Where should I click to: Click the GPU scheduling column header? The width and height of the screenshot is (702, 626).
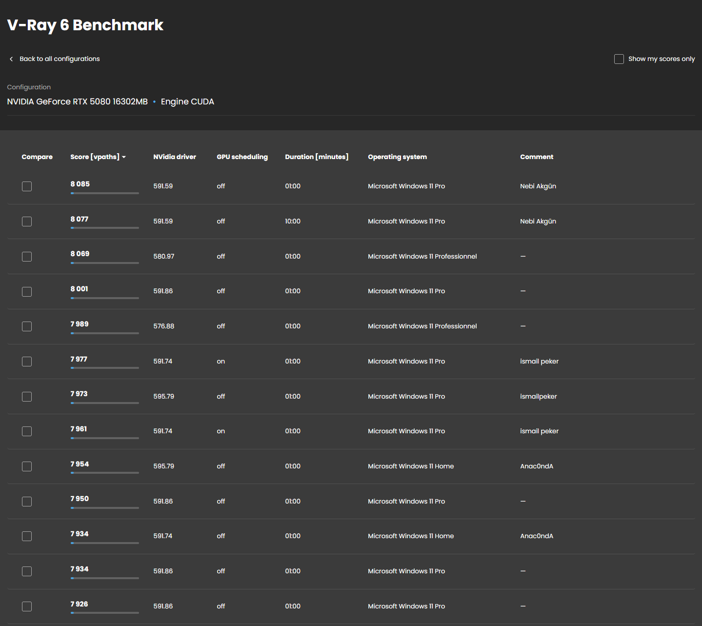click(242, 157)
